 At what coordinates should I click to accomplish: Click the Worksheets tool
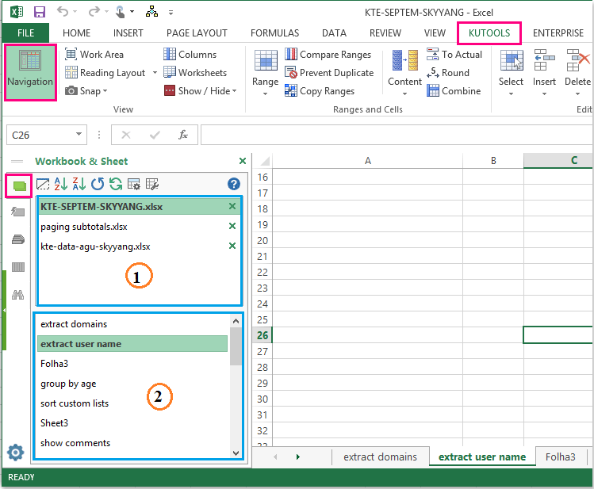click(x=195, y=73)
